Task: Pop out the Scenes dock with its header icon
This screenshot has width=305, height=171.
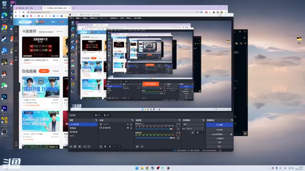Action: 96,120
